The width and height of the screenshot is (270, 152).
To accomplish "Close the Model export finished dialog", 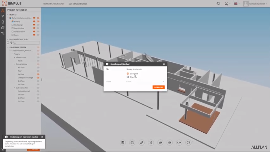I will pos(164,64).
